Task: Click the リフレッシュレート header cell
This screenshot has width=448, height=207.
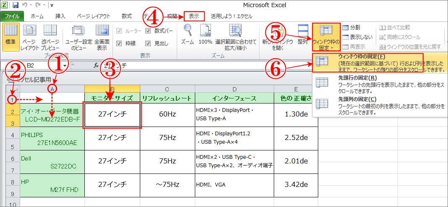Action: pos(168,98)
